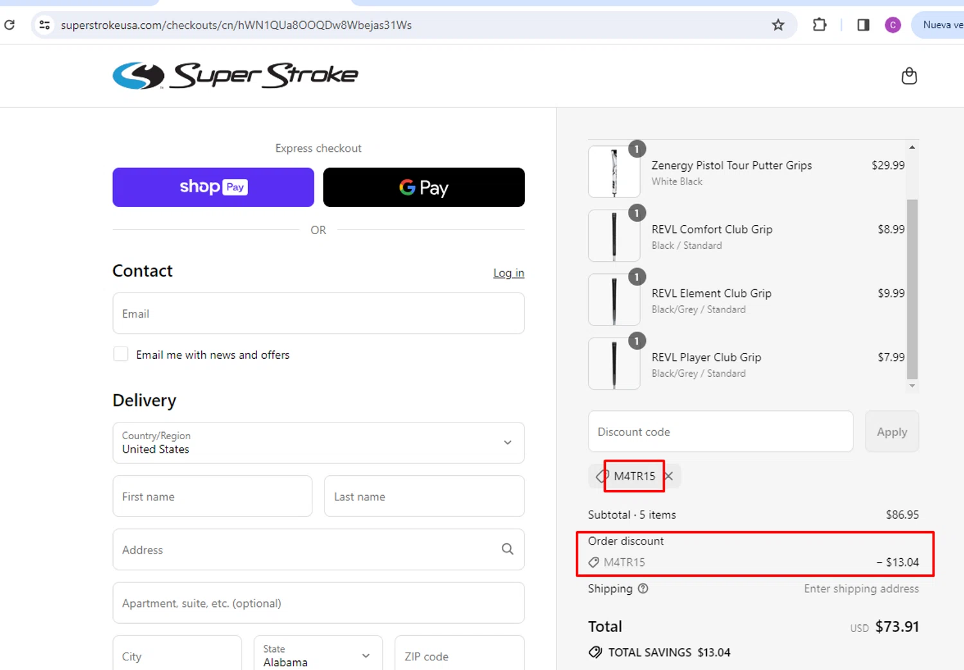Click the Apply discount button
The width and height of the screenshot is (964, 670).
[x=891, y=431]
